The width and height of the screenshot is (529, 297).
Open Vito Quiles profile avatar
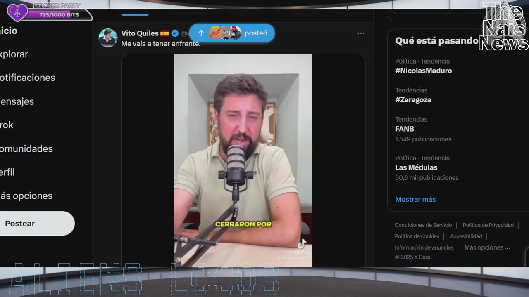[x=108, y=38]
